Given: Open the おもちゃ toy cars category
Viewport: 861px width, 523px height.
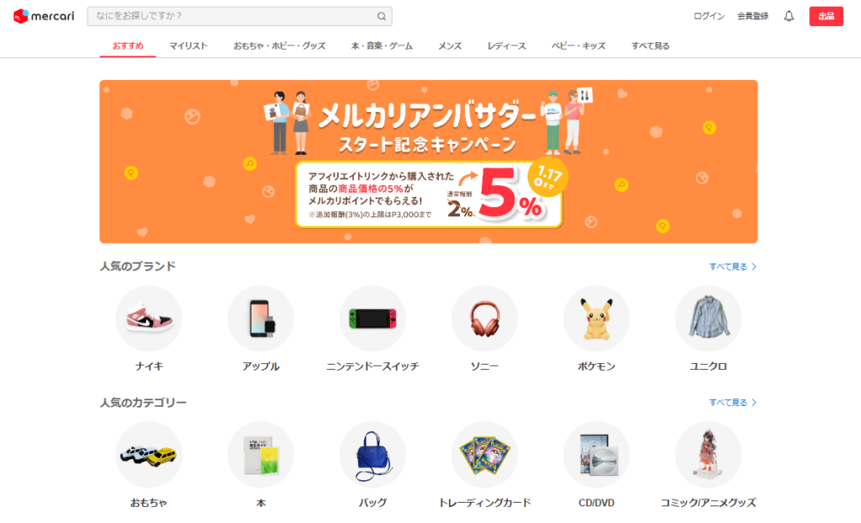Looking at the screenshot, I should click(x=149, y=455).
